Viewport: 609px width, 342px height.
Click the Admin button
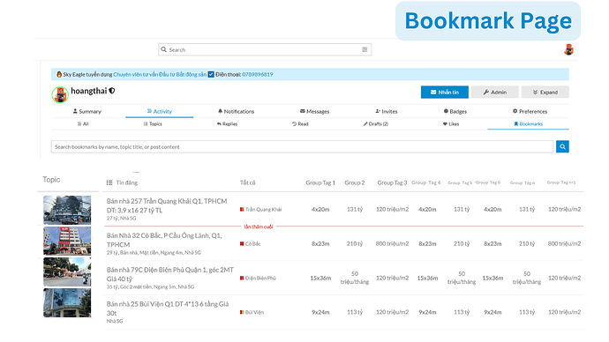pos(495,93)
